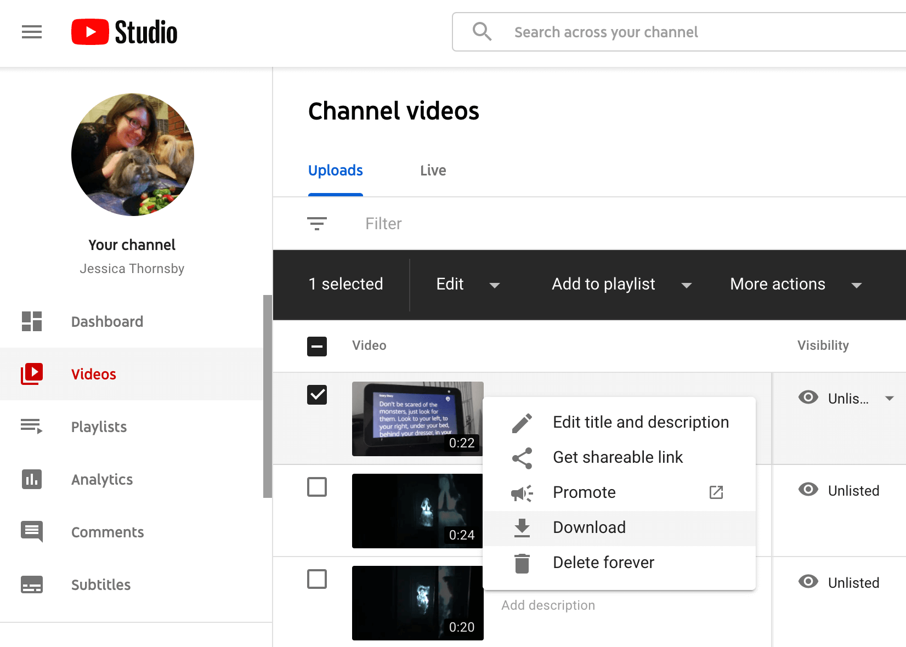The width and height of the screenshot is (906, 647).
Task: Select the Download option's arrow icon
Action: [x=522, y=527]
